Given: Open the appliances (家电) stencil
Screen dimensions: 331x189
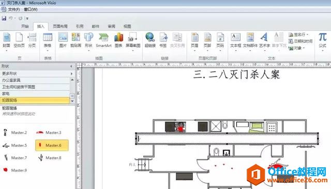Looking at the screenshot, I should [x=35, y=94].
